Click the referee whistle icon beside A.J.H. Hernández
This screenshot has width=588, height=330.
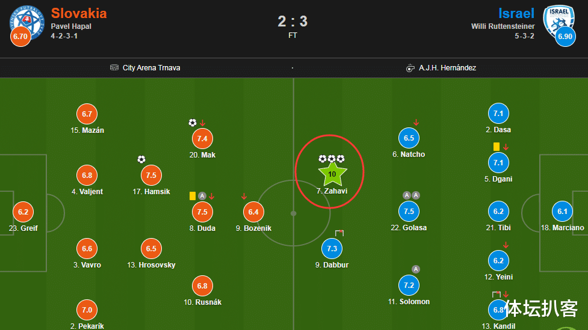[x=410, y=68]
